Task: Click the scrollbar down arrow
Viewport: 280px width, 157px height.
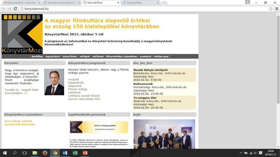Action: 278,147
